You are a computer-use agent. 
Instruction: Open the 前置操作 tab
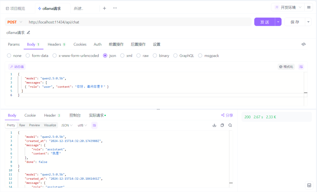click(x=116, y=45)
